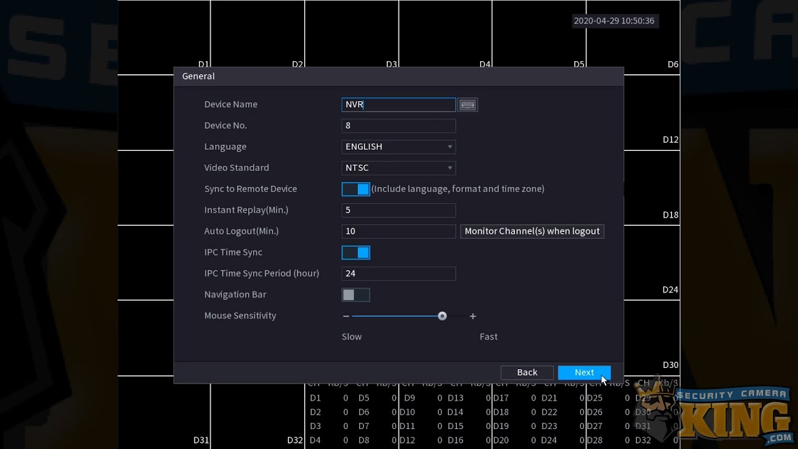798x449 pixels.
Task: Click D3 channel label in top row
Action: [x=392, y=64]
